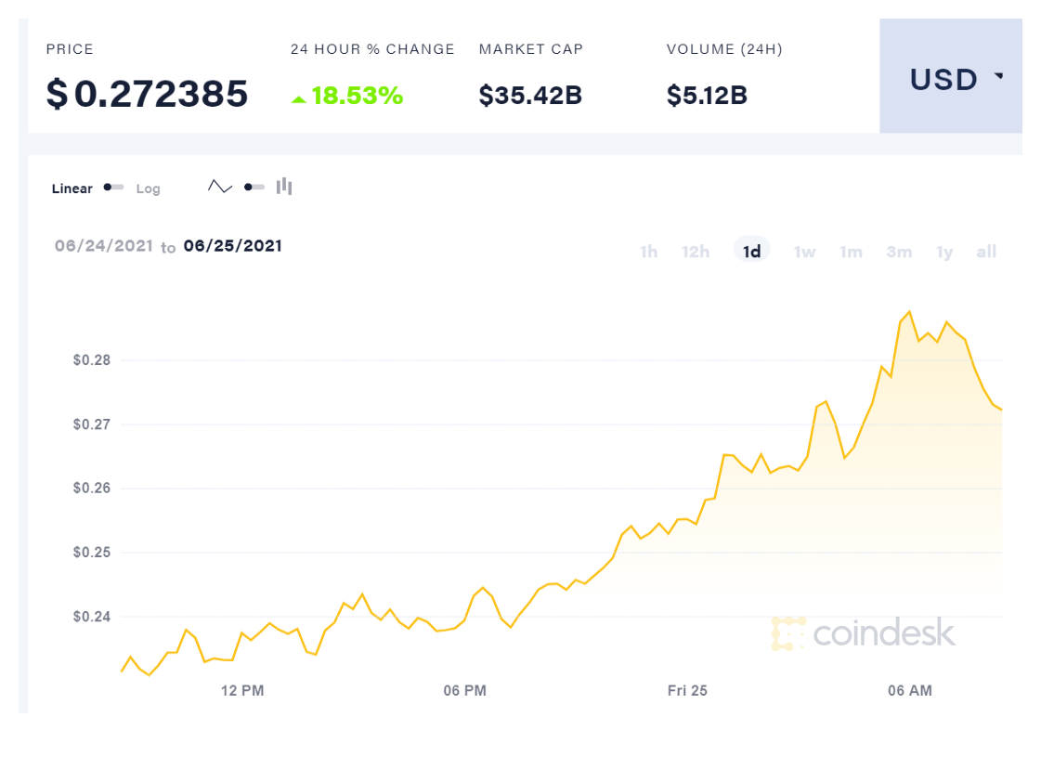Switch to the 1w time range
This screenshot has height=769, width=1041.
(x=804, y=252)
